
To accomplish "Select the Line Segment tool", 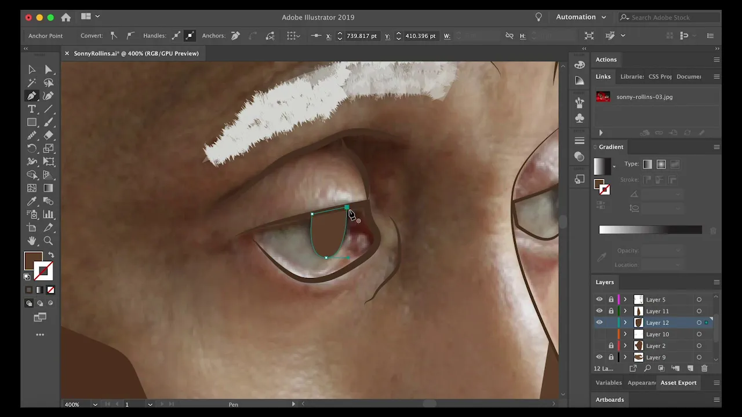I will point(49,109).
